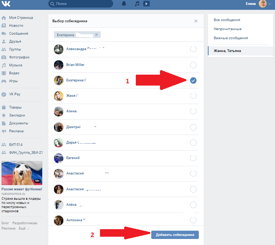The image size is (275, 245).
Task: Open the rueconomics.ru link
Action: tap(13, 194)
